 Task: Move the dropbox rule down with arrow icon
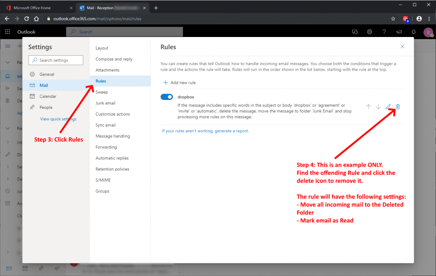(x=378, y=107)
